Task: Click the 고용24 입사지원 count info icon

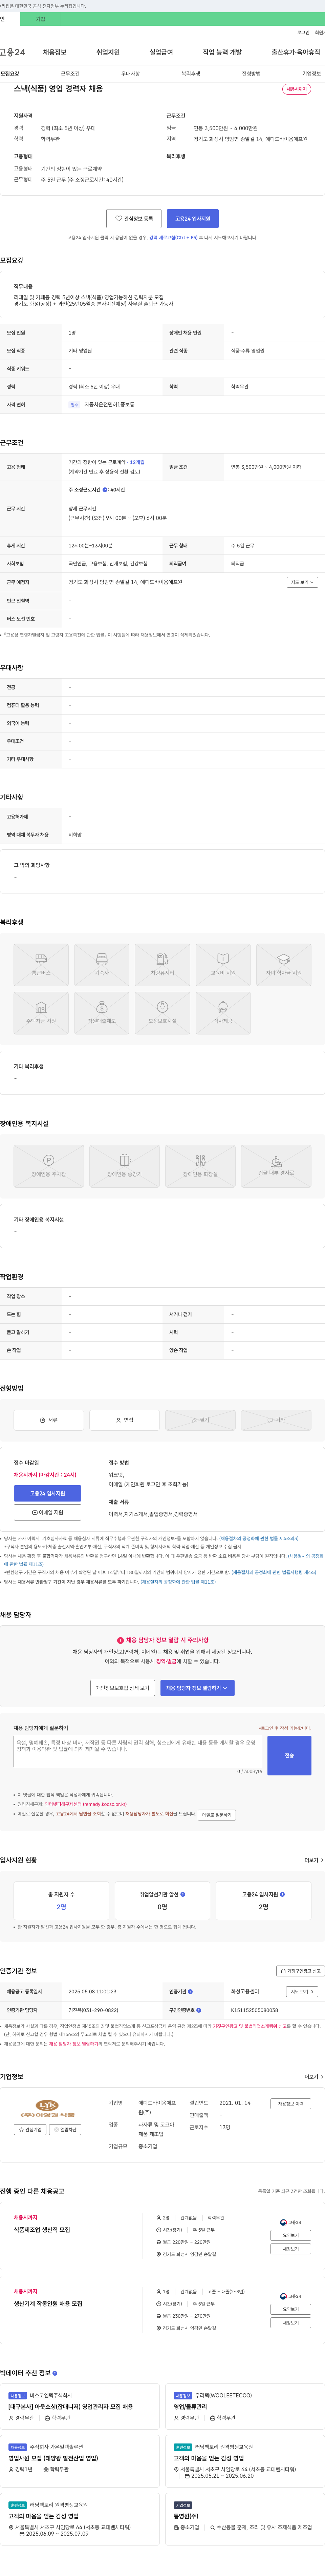Action: point(282,1894)
